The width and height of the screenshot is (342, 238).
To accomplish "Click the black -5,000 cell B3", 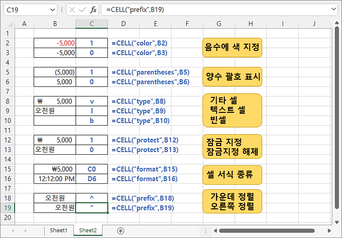I will 55,53.
